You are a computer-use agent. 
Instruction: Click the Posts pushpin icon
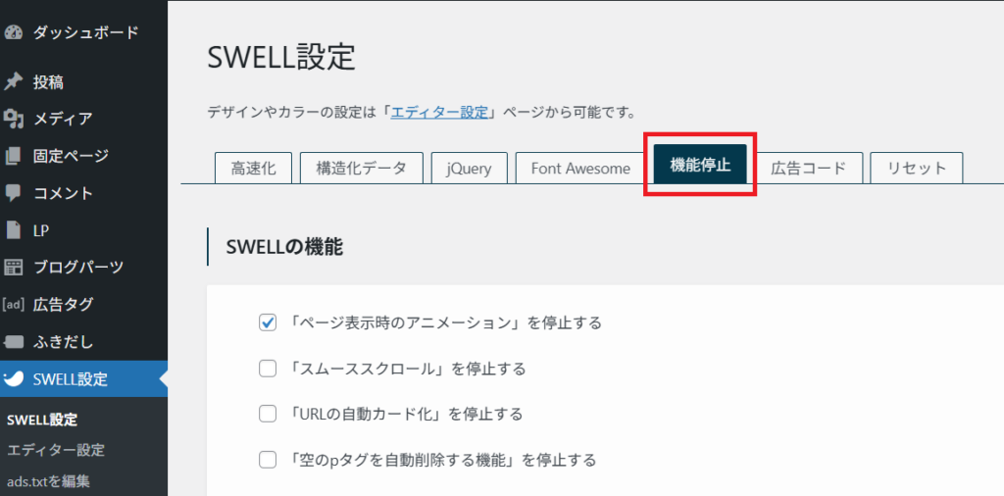pos(14,82)
